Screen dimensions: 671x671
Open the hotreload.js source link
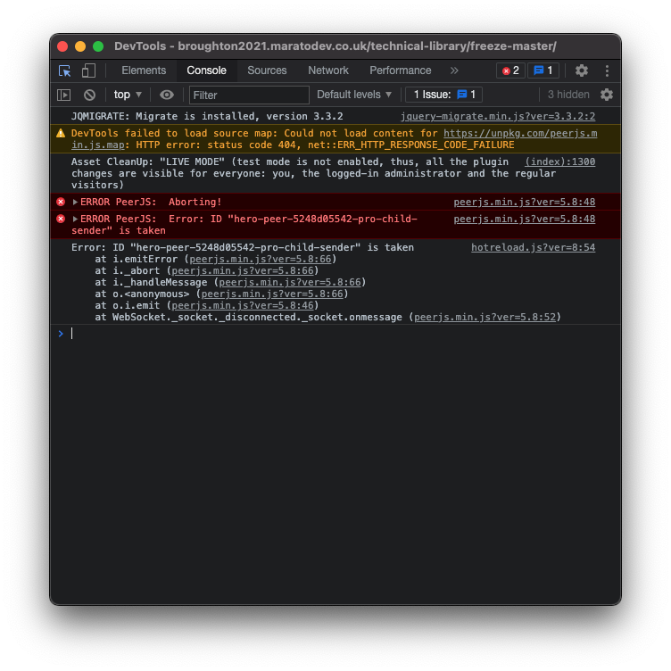(533, 247)
